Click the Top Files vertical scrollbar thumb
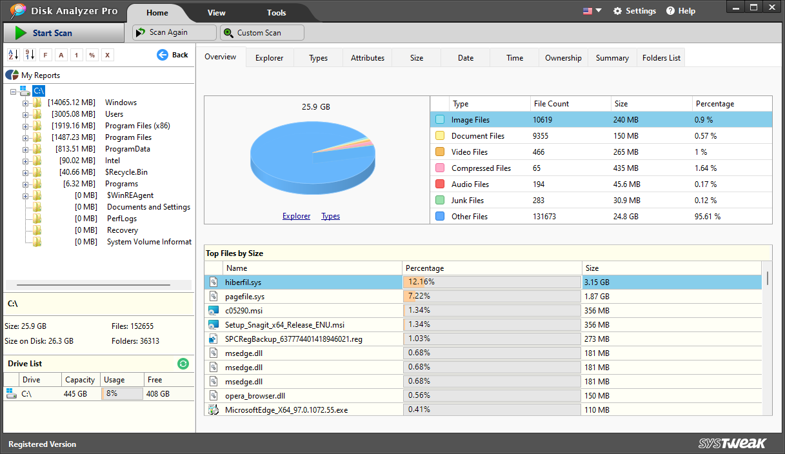Screen dimensions: 785x454 [x=767, y=279]
